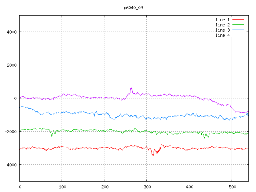The image size is (256, 192).
Task: Click the x-axis label 300
Action: [147, 187]
